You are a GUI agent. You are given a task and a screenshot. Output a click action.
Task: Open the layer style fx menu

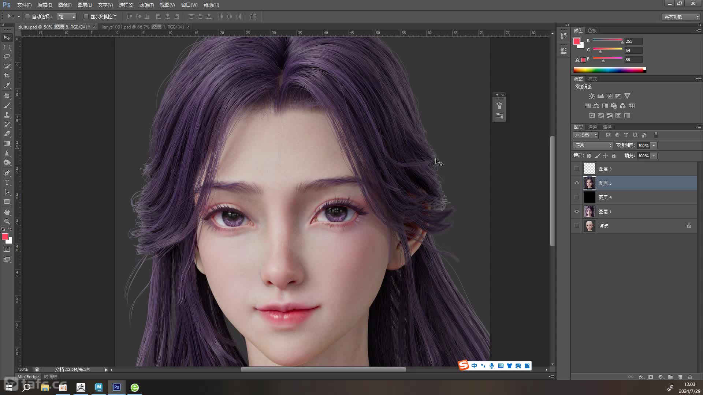(x=641, y=377)
